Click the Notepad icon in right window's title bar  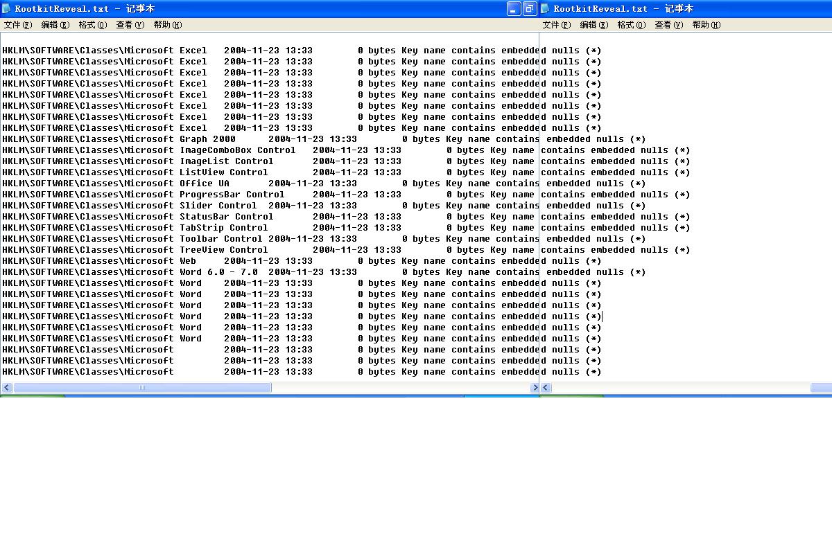coord(545,8)
